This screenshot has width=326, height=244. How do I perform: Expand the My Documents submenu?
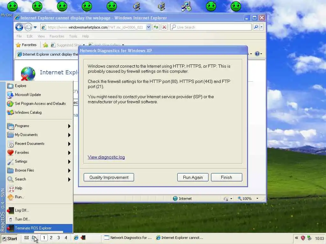tap(39, 135)
